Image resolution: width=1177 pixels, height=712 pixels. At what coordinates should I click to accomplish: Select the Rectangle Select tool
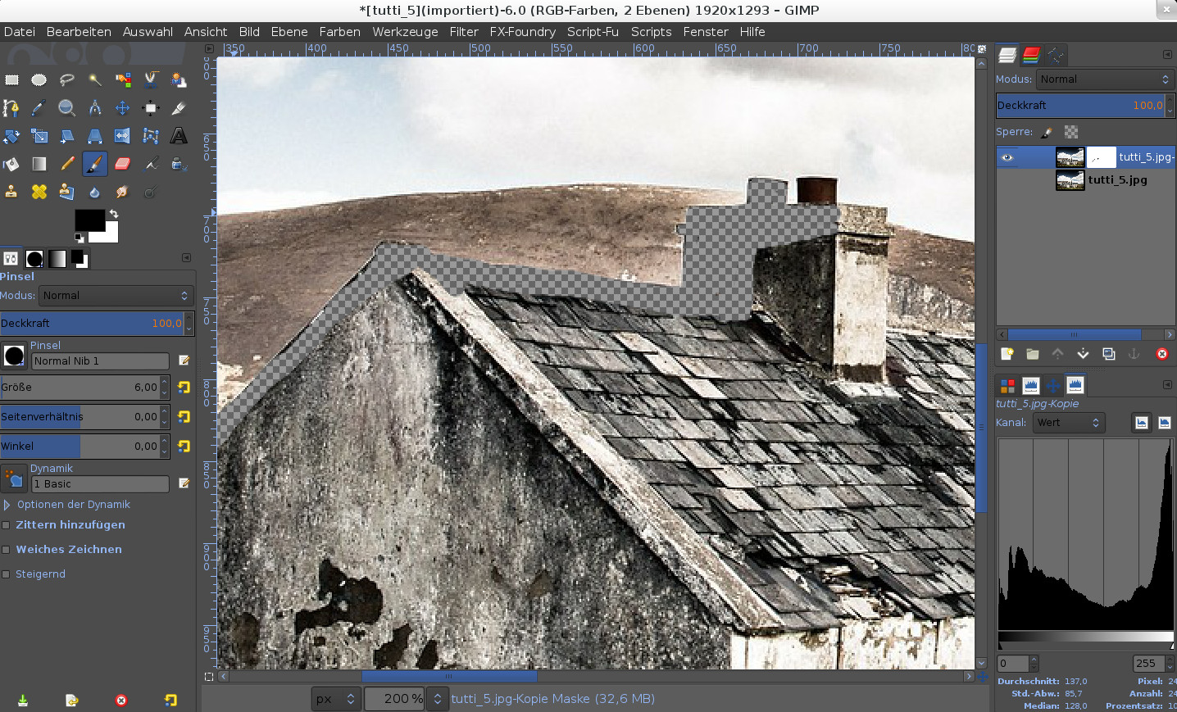click(x=11, y=80)
